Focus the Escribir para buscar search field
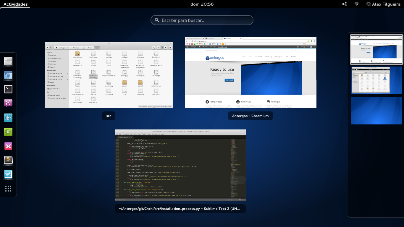Image resolution: width=404 pixels, height=227 pixels. 202,20
